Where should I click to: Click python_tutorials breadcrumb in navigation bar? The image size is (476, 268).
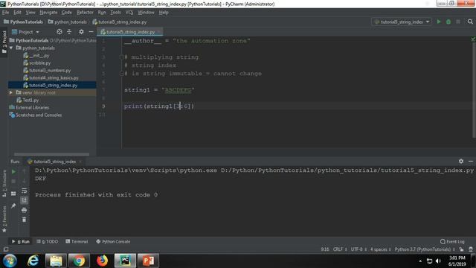[68, 22]
